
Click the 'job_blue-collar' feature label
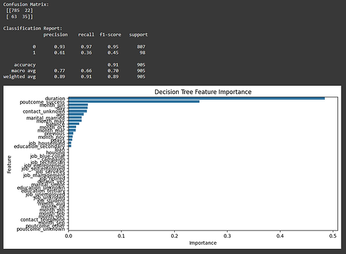(48, 156)
